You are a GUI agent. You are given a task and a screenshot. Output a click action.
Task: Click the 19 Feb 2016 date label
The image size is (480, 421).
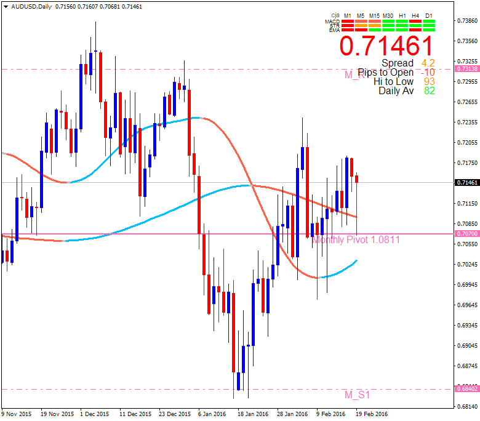(x=372, y=414)
